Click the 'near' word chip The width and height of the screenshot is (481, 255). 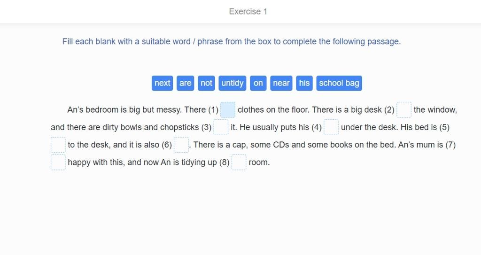pos(281,83)
